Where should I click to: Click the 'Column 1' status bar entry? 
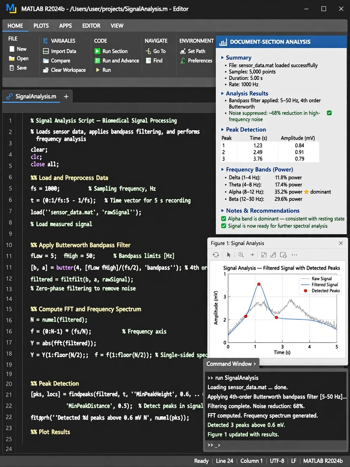(252, 461)
